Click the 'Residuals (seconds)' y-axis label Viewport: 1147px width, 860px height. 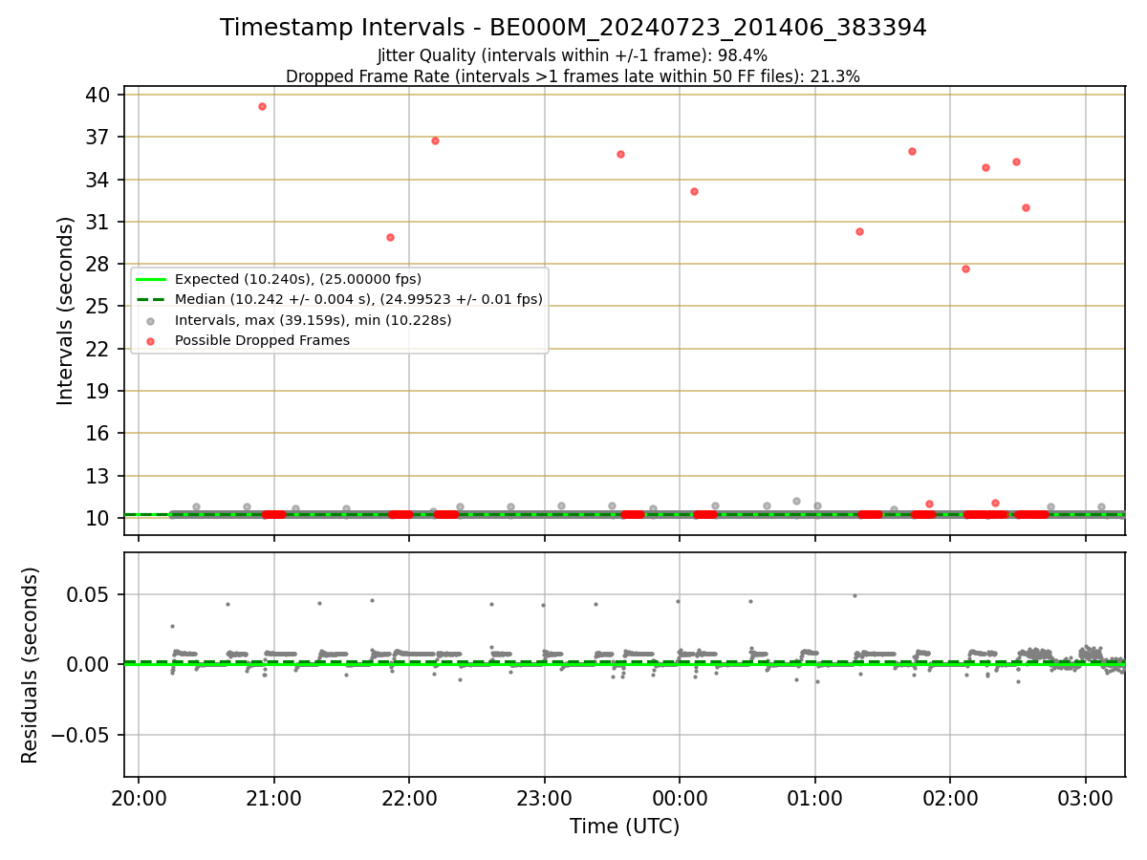tap(31, 665)
